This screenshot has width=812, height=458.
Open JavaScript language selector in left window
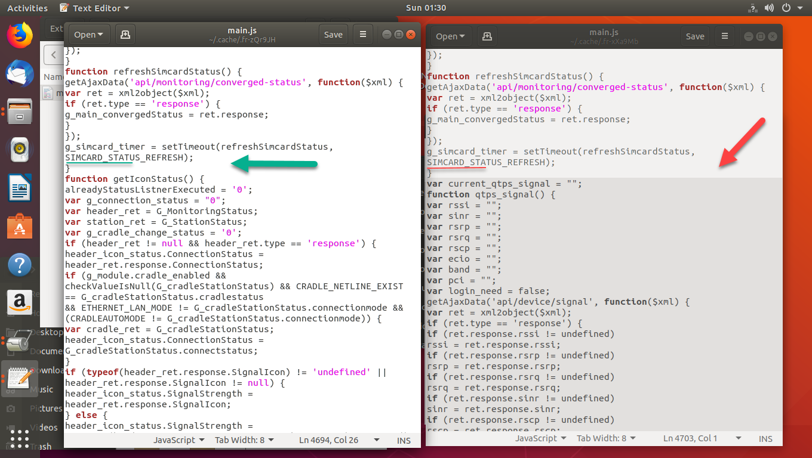click(x=179, y=440)
